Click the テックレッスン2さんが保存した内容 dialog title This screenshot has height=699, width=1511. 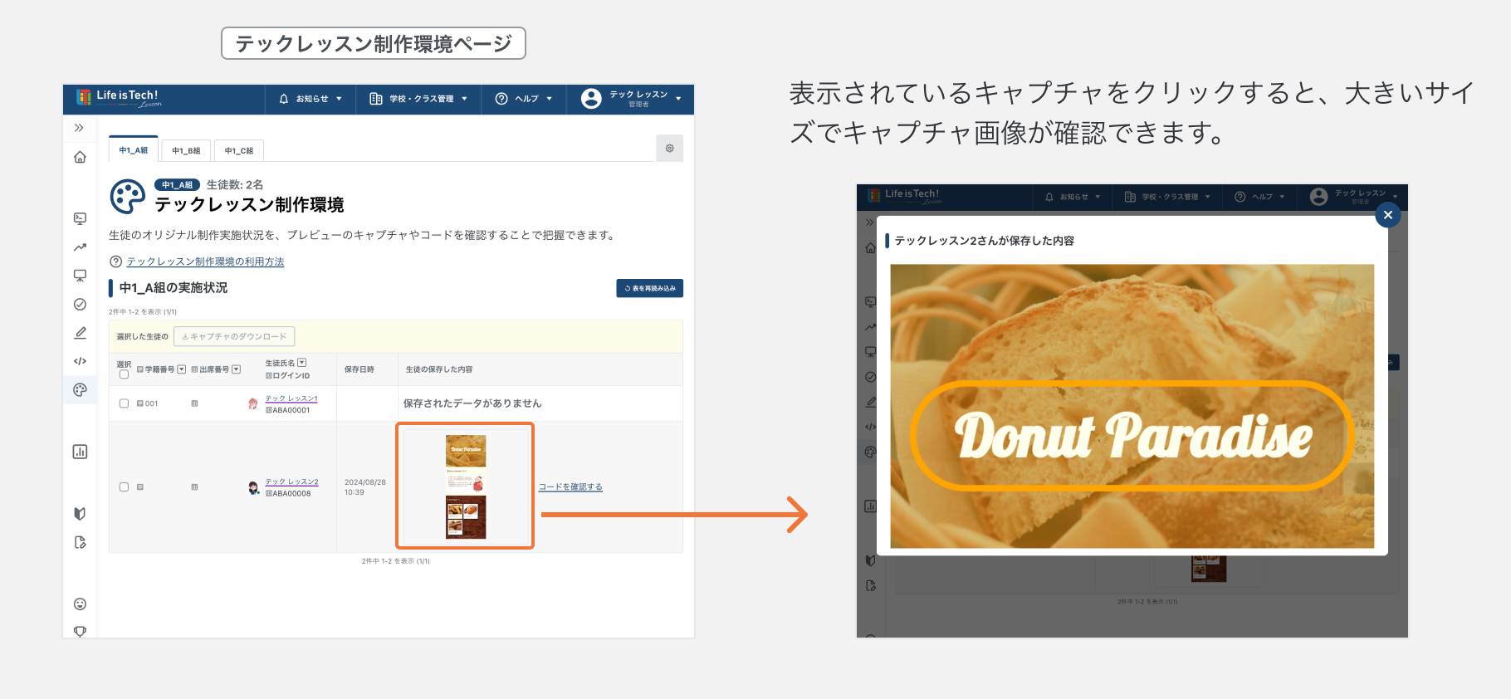tap(985, 241)
